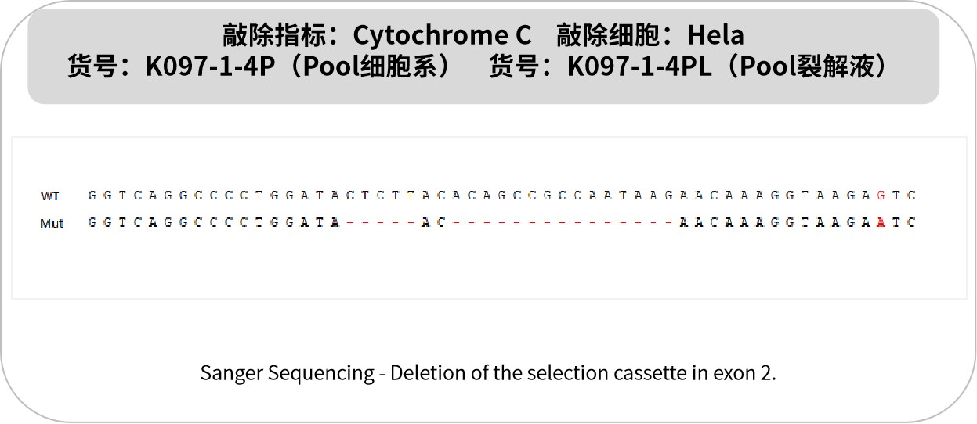Select the K097-1-4PL catalog number

pos(639,67)
